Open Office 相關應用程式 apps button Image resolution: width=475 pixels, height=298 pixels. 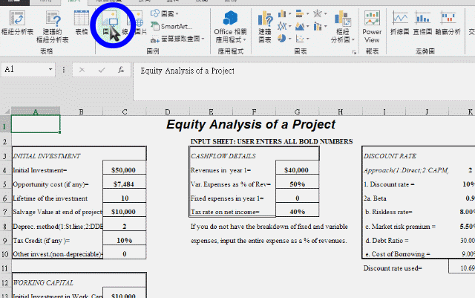[x=230, y=27]
